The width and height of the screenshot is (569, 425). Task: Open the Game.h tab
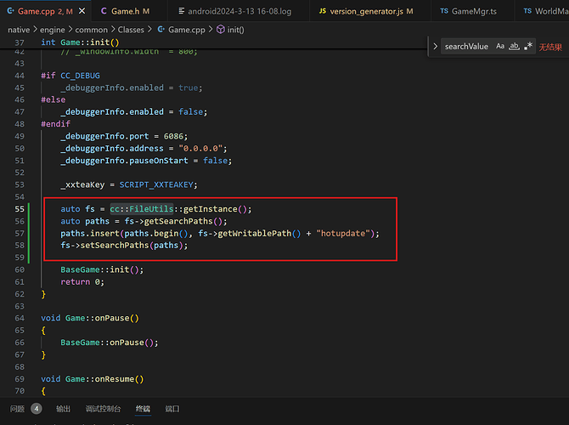[130, 11]
